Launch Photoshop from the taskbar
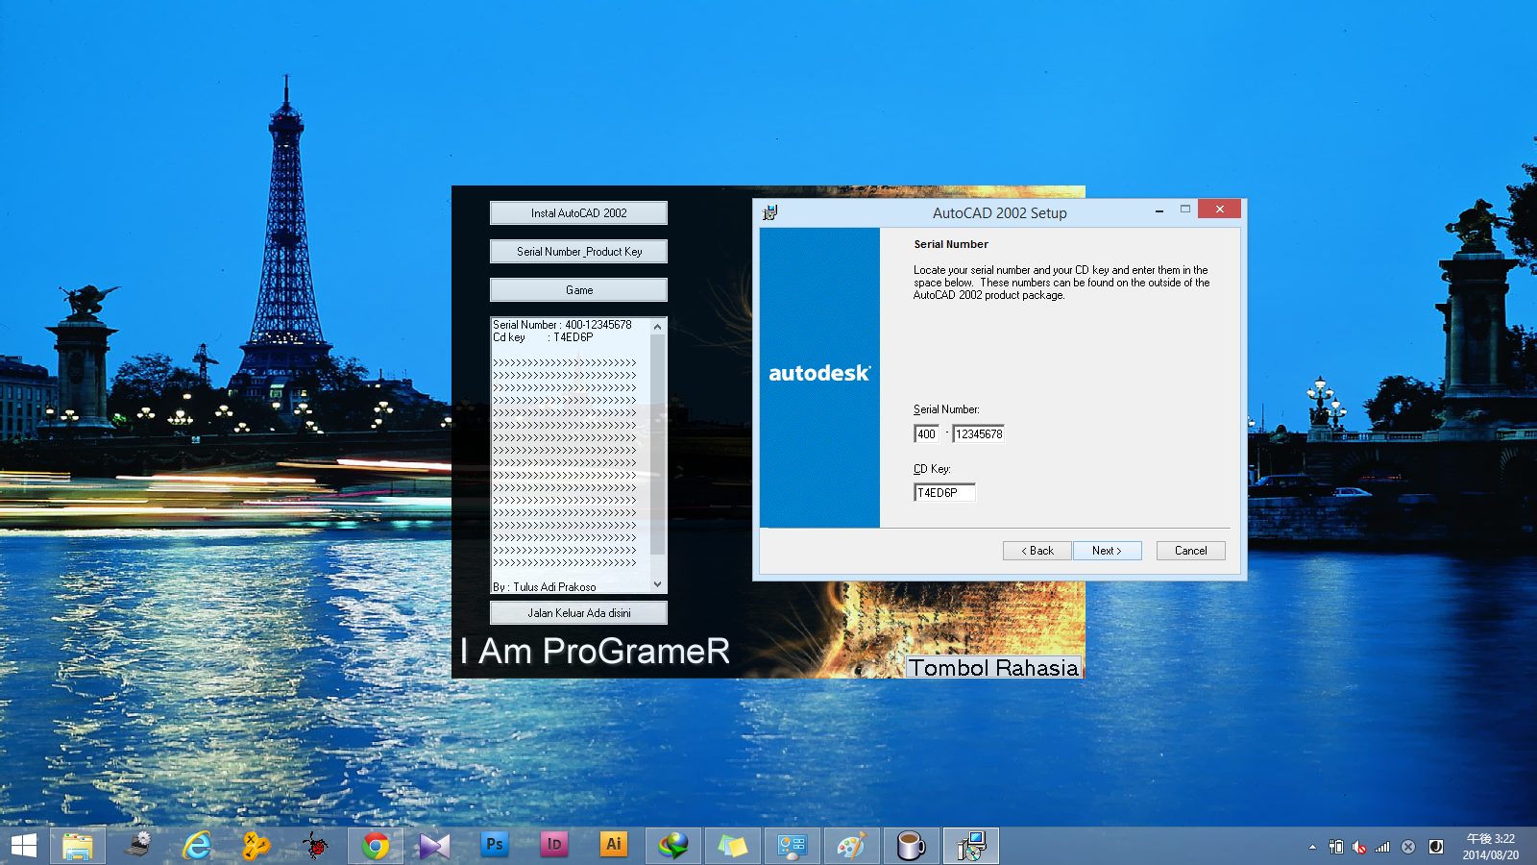 click(495, 845)
